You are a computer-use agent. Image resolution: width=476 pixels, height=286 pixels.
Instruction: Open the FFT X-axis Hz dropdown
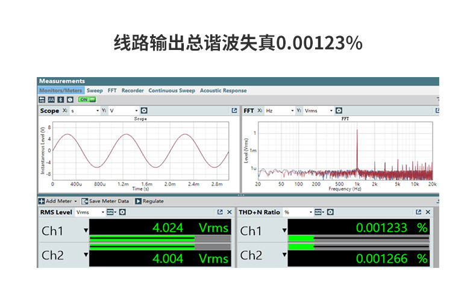click(280, 111)
